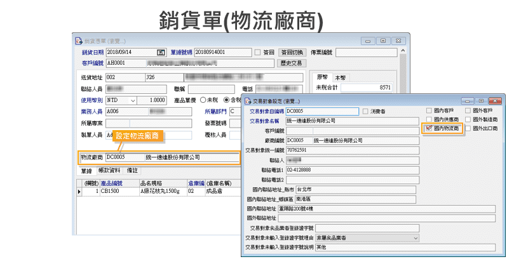Select the CB1500 product cell
This screenshot has width=514, height=271.
[119, 192]
